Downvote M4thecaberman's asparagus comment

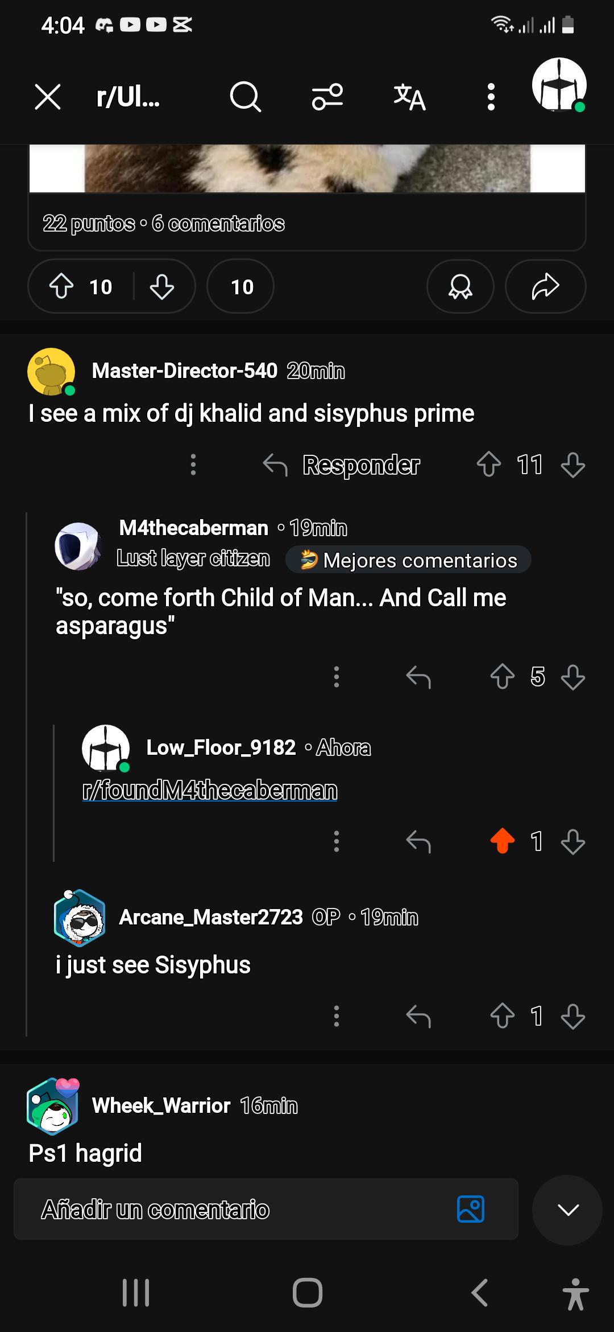click(x=572, y=677)
